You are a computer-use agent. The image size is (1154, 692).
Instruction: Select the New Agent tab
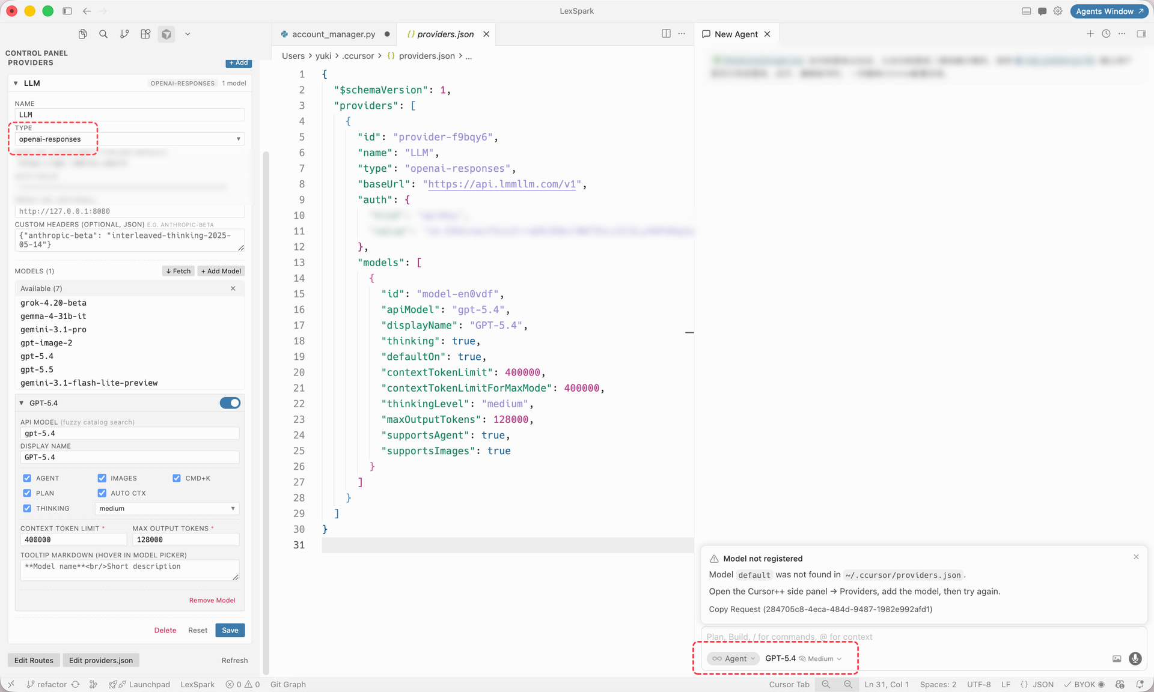click(x=736, y=34)
